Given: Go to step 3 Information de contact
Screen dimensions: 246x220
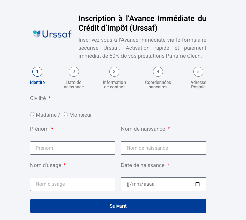Looking at the screenshot, I should (x=114, y=72).
